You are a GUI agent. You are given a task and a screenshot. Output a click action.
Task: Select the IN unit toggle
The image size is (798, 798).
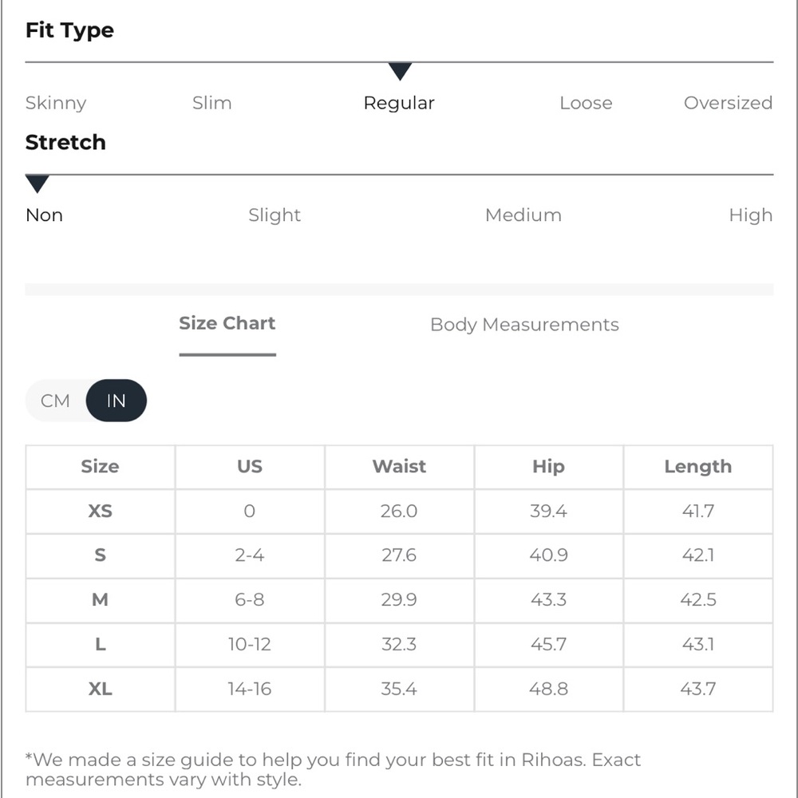(116, 401)
